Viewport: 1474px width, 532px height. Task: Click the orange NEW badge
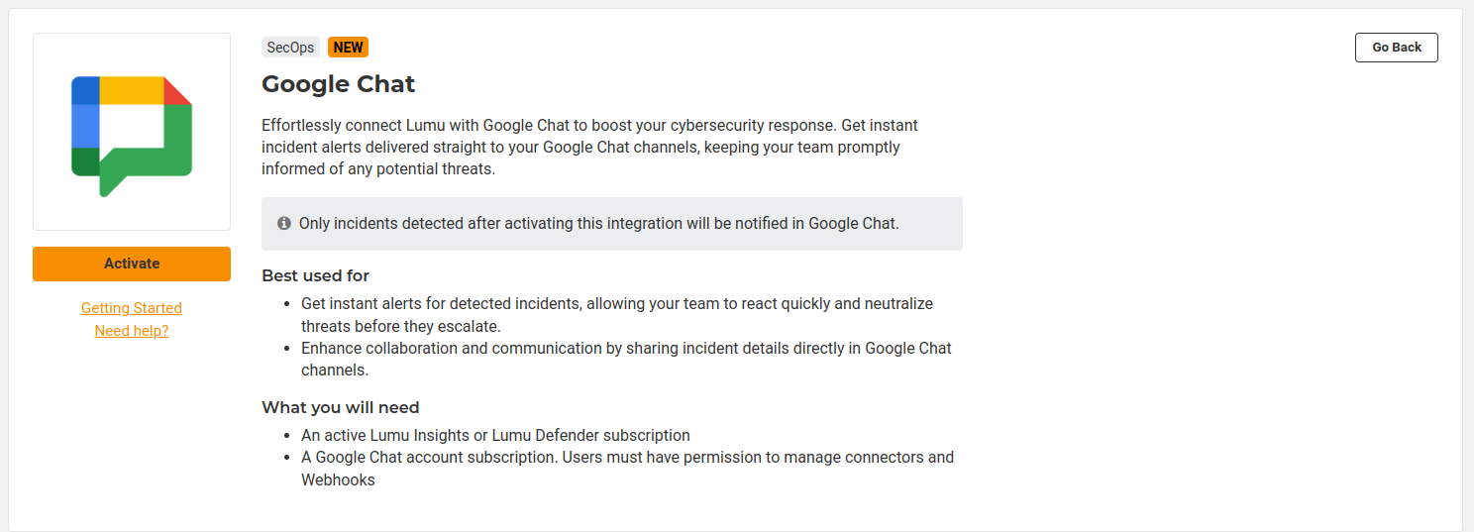348,48
